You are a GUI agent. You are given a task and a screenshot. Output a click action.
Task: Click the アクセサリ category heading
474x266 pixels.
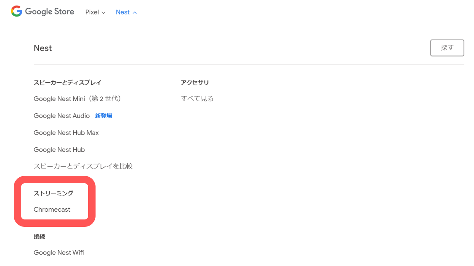(x=195, y=82)
